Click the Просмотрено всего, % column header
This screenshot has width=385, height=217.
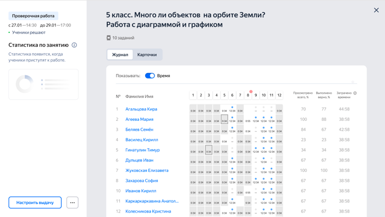(x=303, y=95)
